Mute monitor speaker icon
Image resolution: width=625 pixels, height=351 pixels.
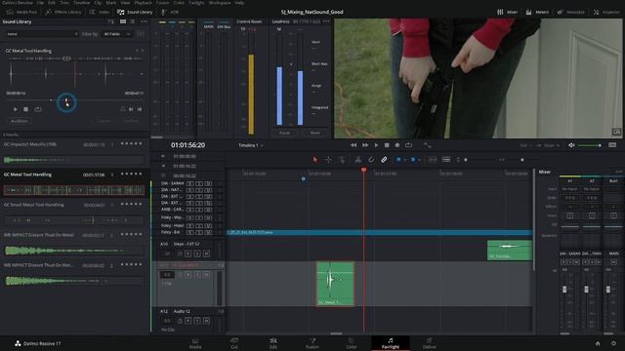(571, 145)
